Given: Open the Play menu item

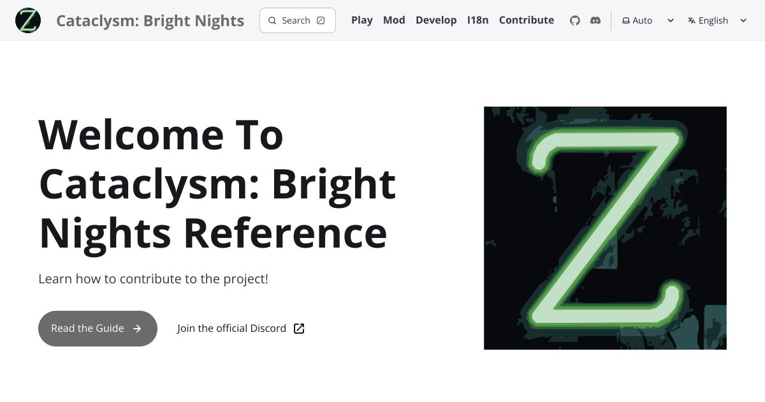Looking at the screenshot, I should coord(362,20).
